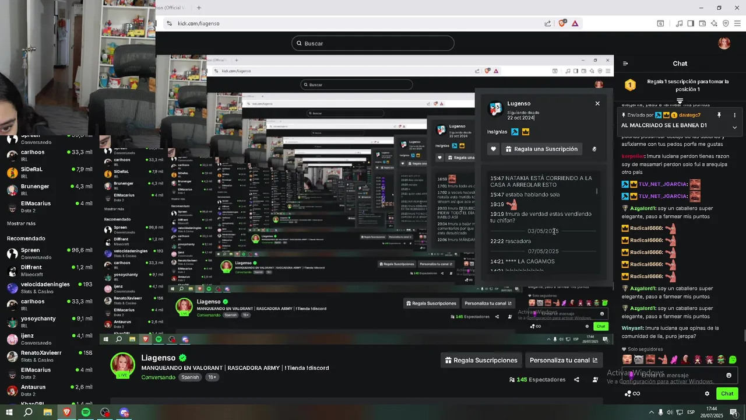The width and height of the screenshot is (746, 420).
Task: Open the Brave Wallet icon
Action: point(702,23)
